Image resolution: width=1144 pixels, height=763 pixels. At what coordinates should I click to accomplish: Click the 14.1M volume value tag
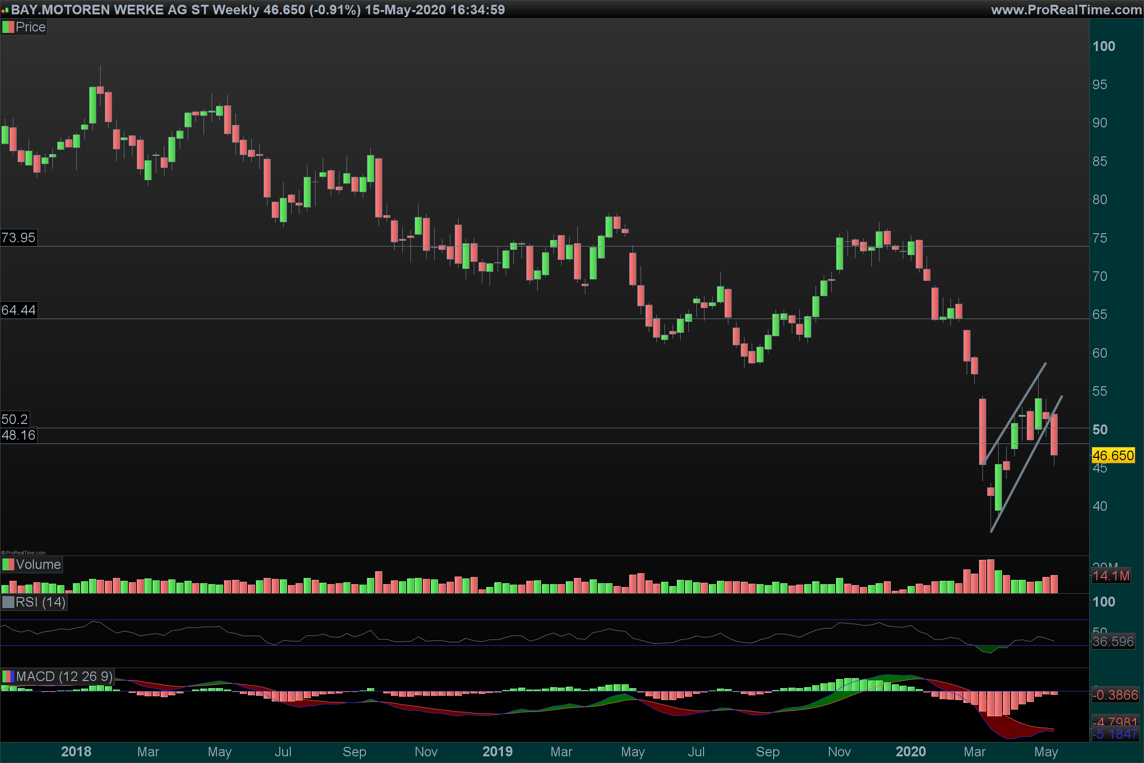1111,576
